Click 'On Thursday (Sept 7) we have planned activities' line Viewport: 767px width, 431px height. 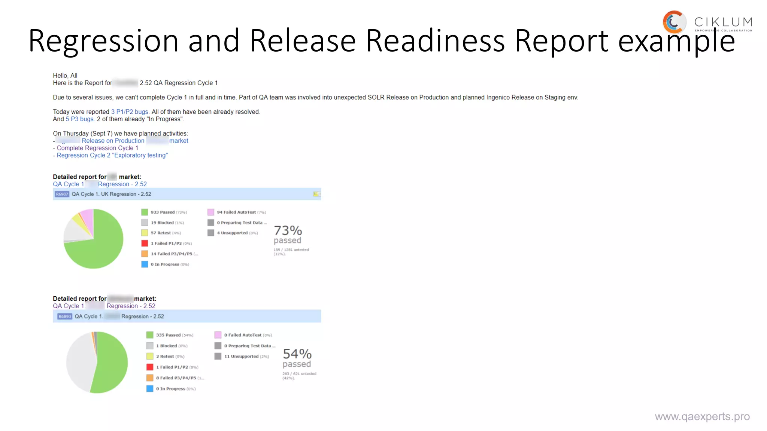coord(120,134)
